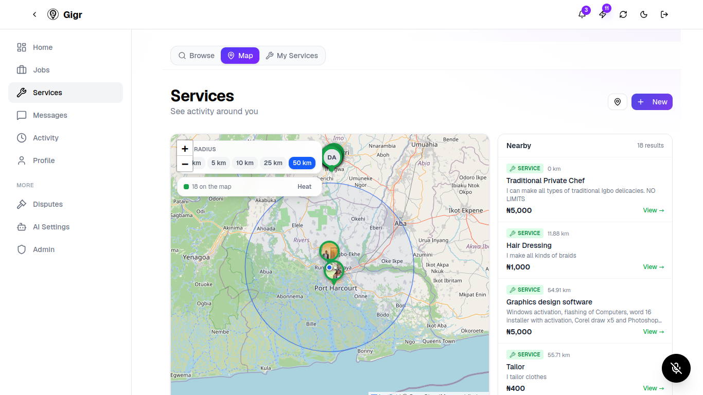Image resolution: width=703 pixels, height=395 pixels.
Task: Click the back chevron beside the Gigr logo
Action: 34,14
